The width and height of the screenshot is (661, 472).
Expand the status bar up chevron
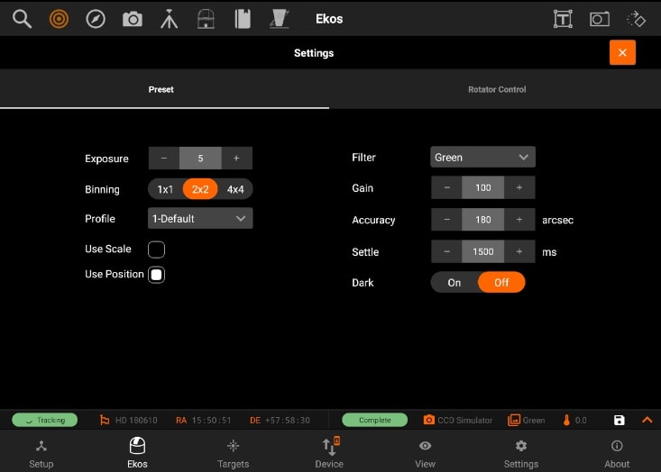point(647,420)
